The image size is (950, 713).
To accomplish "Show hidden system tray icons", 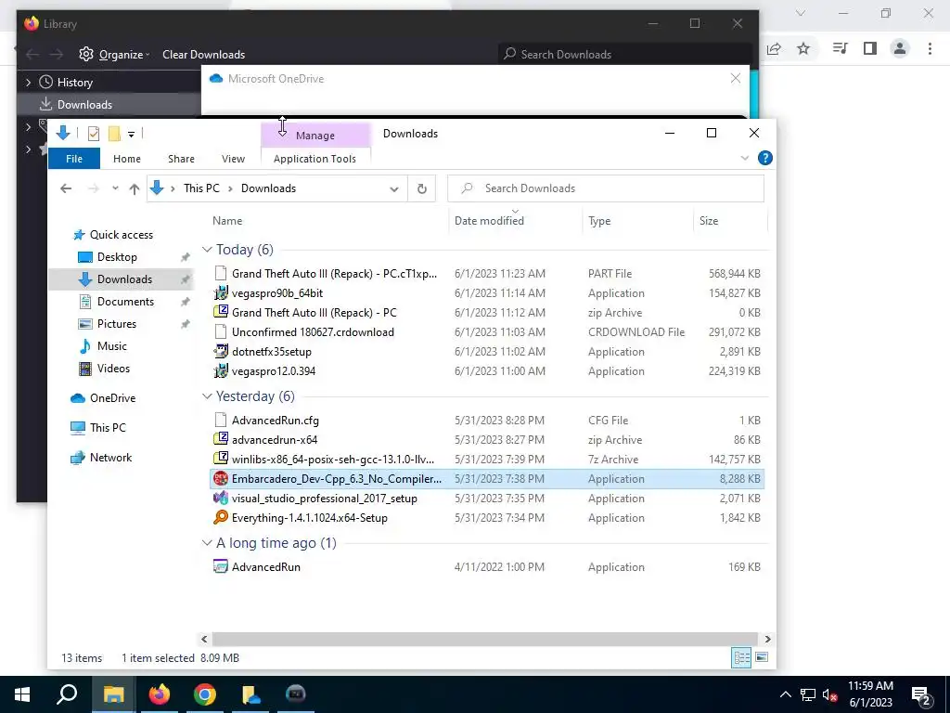I will [x=785, y=694].
